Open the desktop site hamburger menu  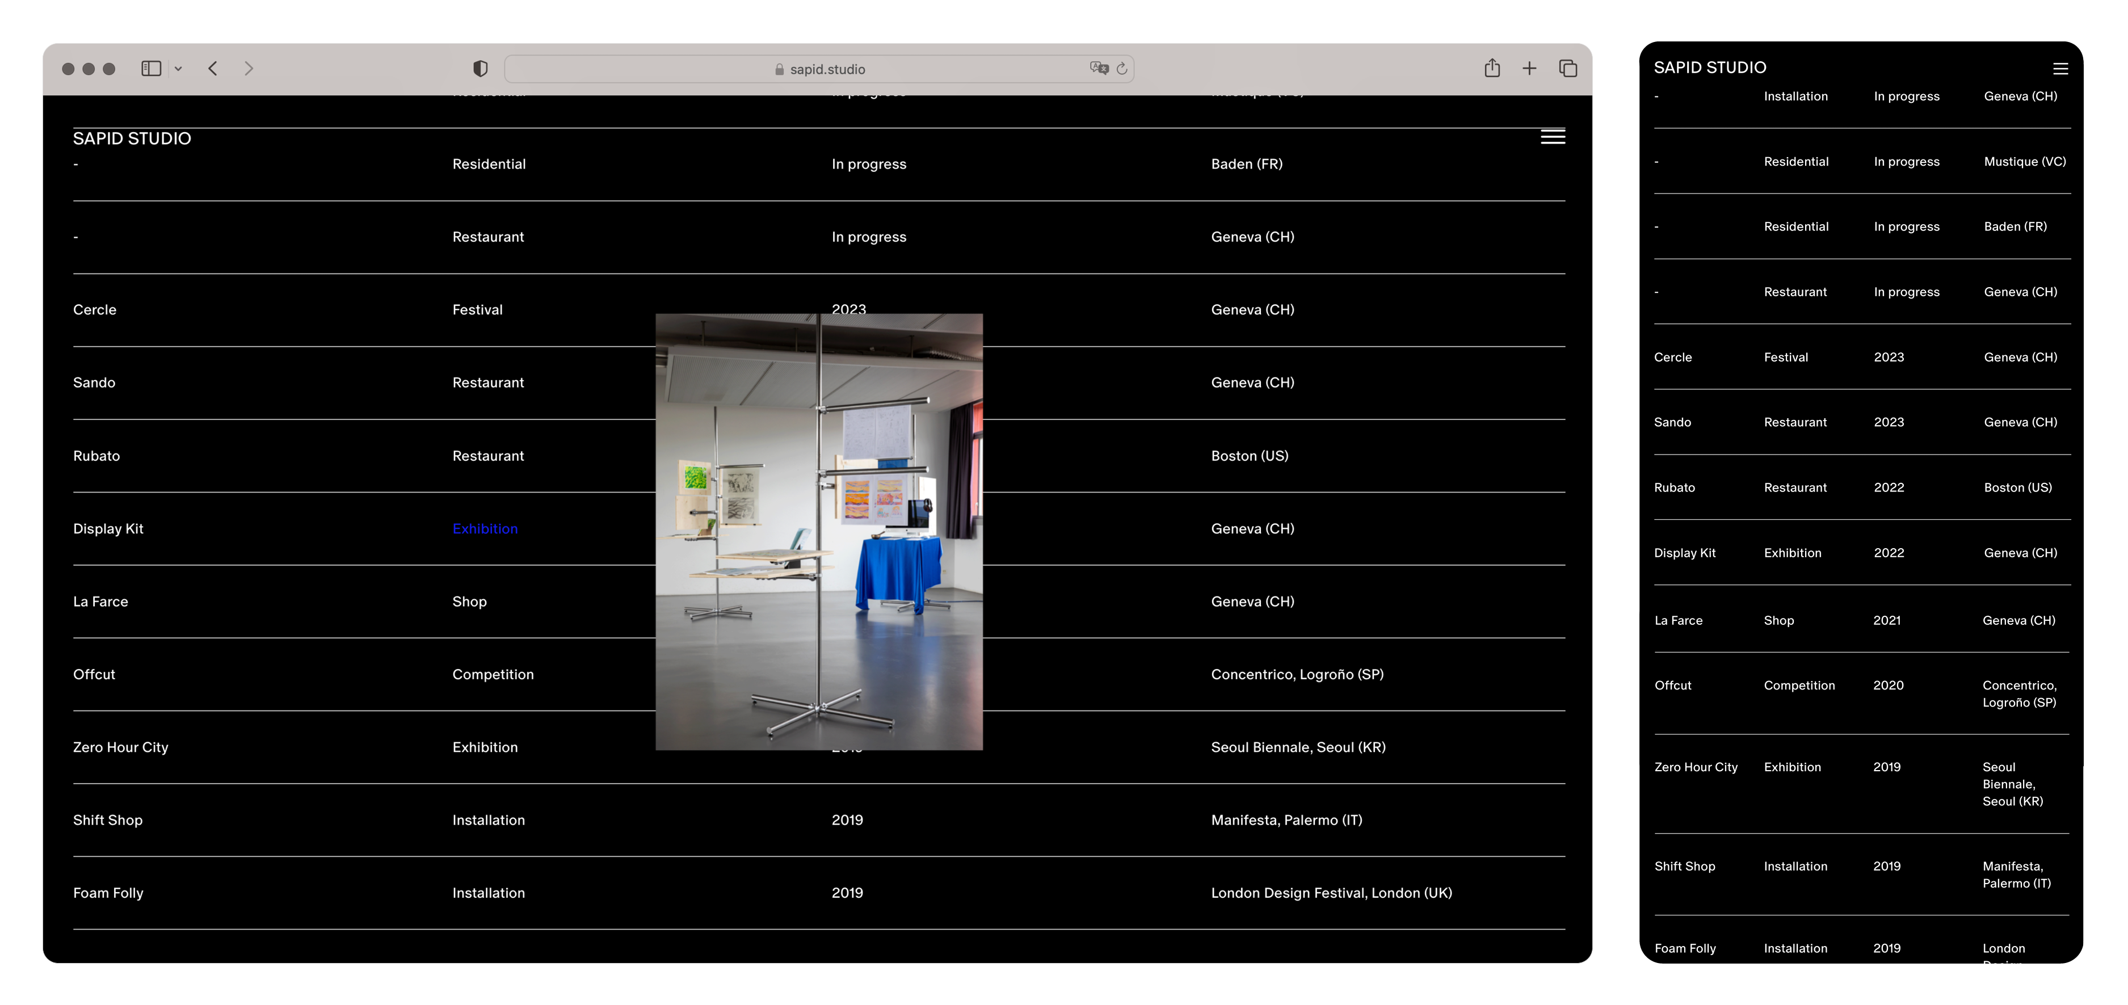[x=1552, y=137]
